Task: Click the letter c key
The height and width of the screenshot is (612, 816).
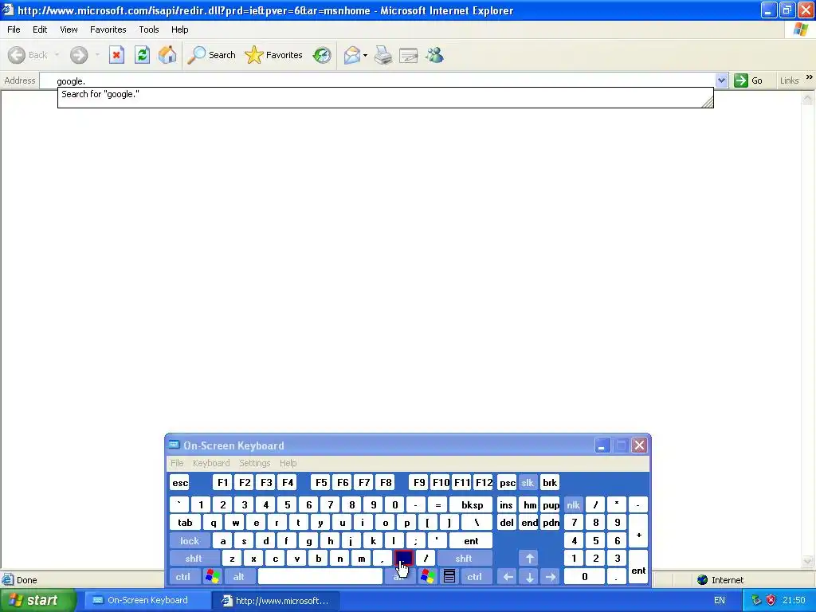Action: [x=275, y=559]
